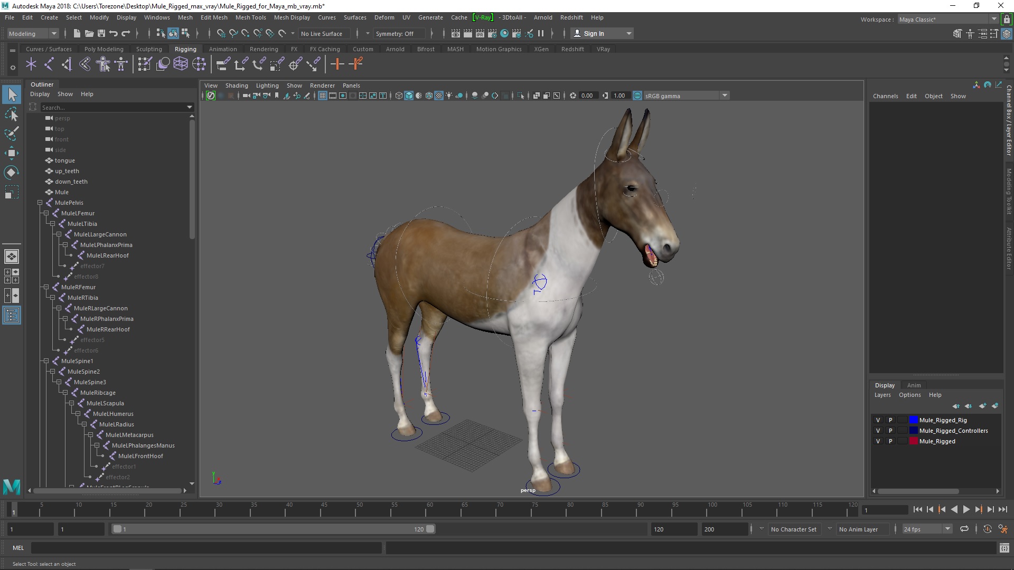Activate the Move tool in toolbox
Image resolution: width=1014 pixels, height=570 pixels.
(x=12, y=153)
